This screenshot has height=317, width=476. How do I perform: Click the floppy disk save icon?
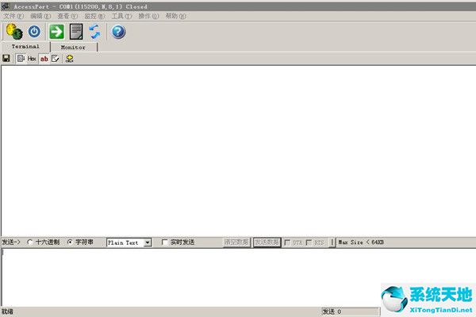[6, 58]
